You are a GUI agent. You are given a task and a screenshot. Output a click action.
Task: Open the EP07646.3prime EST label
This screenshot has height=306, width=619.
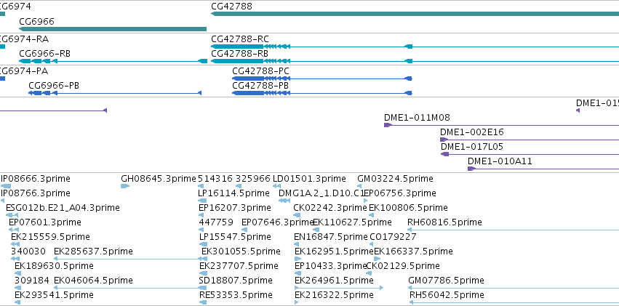coord(278,222)
